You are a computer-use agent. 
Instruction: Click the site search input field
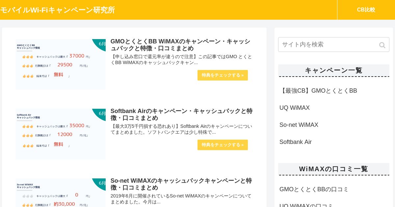click(x=333, y=44)
